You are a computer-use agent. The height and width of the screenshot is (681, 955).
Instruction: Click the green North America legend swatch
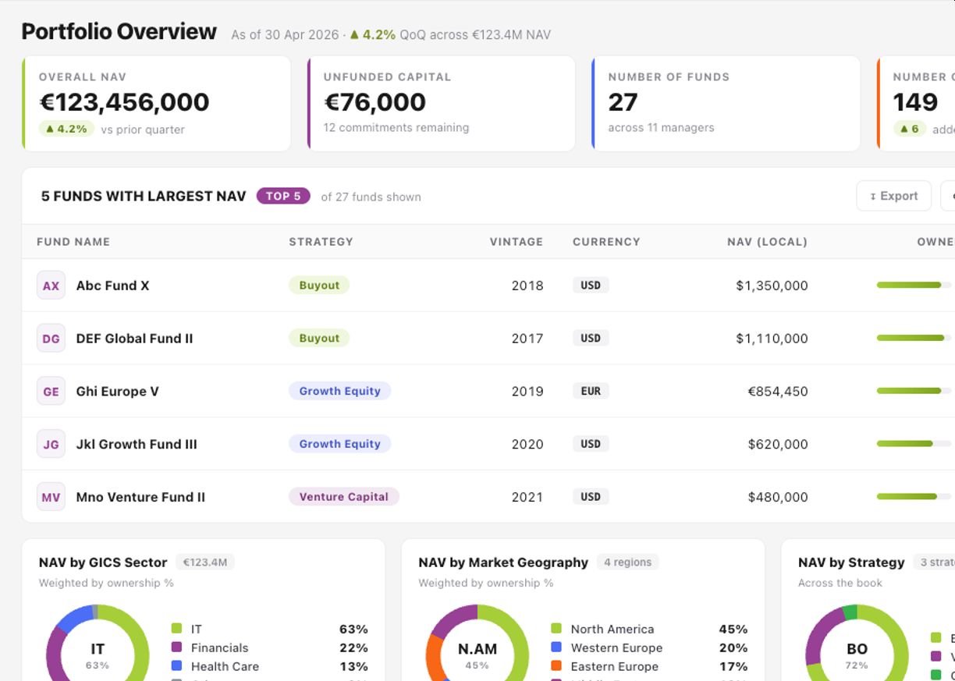pos(556,629)
